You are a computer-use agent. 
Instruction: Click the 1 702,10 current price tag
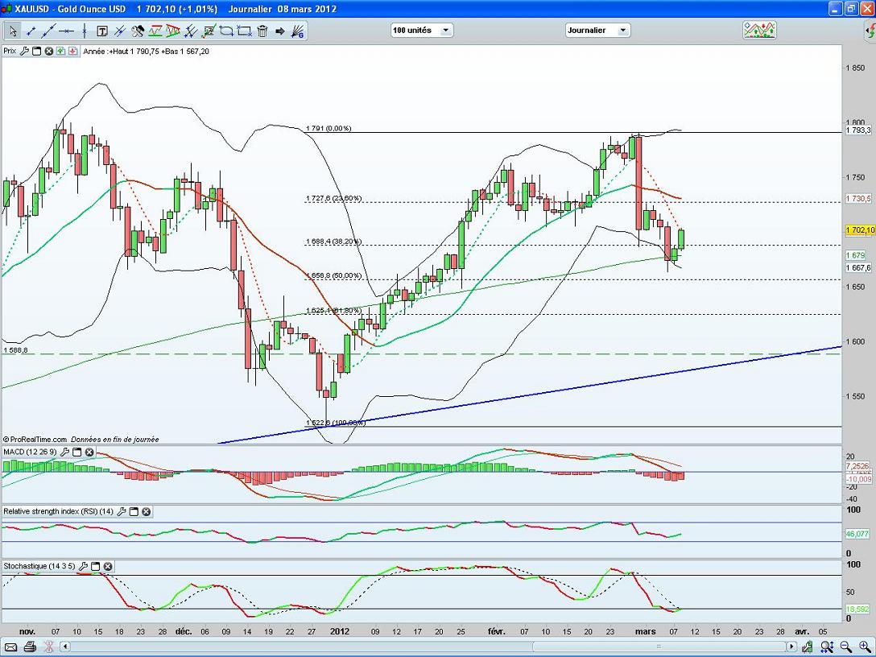click(859, 230)
